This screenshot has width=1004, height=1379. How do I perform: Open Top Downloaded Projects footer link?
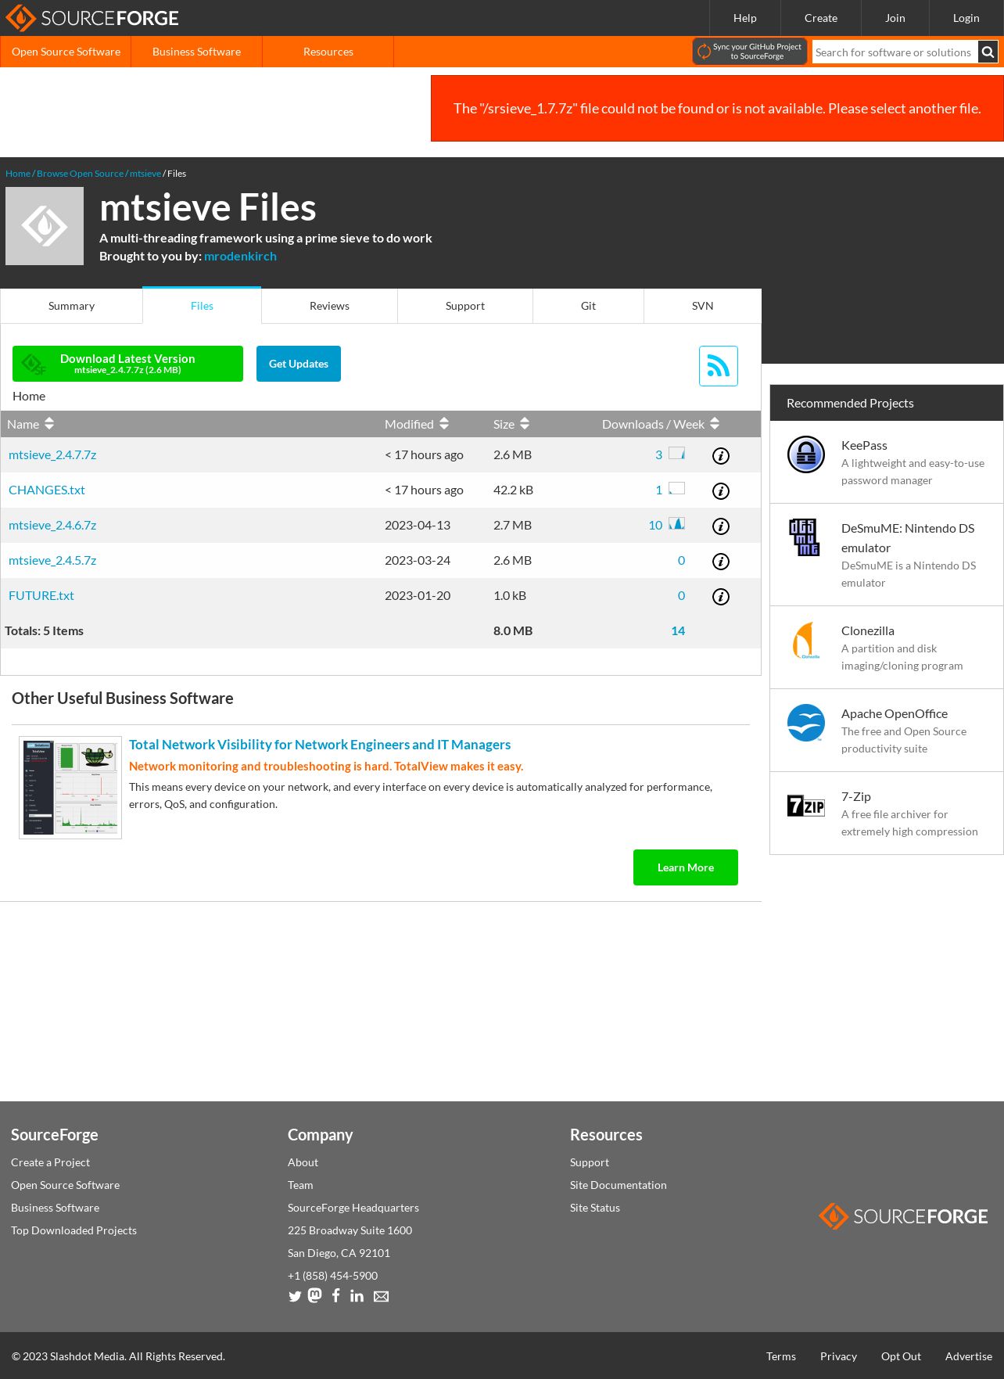pyautogui.click(x=74, y=1230)
